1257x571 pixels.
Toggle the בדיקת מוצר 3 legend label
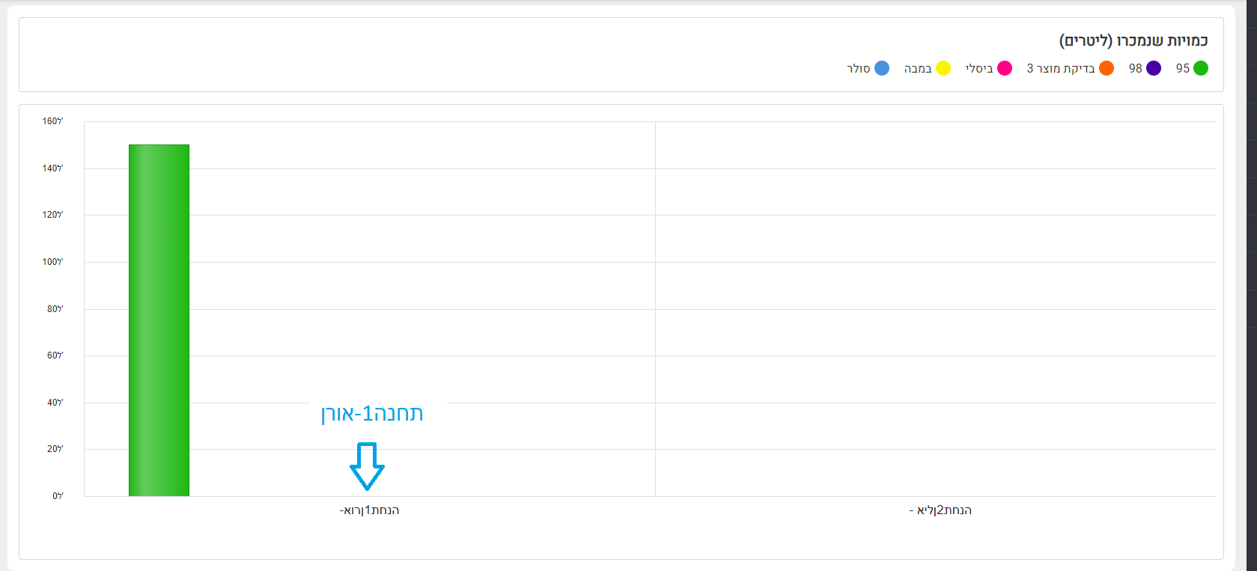pos(1061,68)
